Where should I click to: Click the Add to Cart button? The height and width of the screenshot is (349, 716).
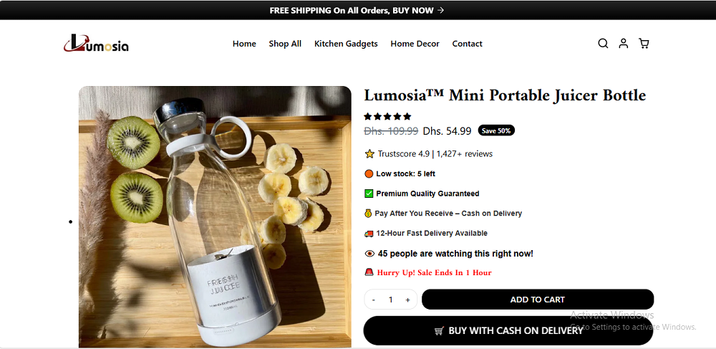pyautogui.click(x=538, y=300)
